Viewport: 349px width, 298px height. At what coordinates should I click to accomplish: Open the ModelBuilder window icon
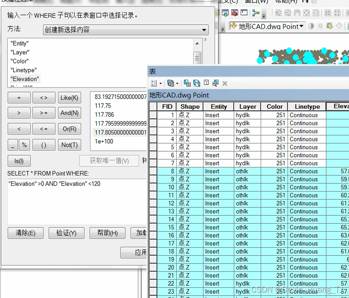point(256,13)
